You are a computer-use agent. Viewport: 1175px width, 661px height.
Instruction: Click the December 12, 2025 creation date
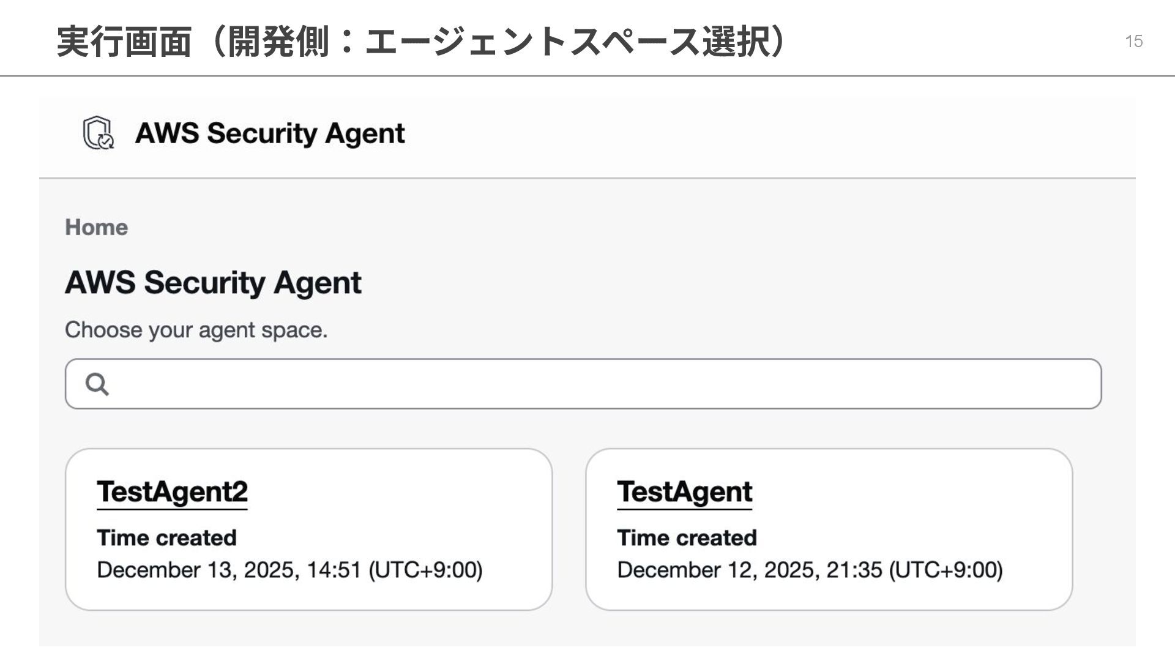point(810,570)
